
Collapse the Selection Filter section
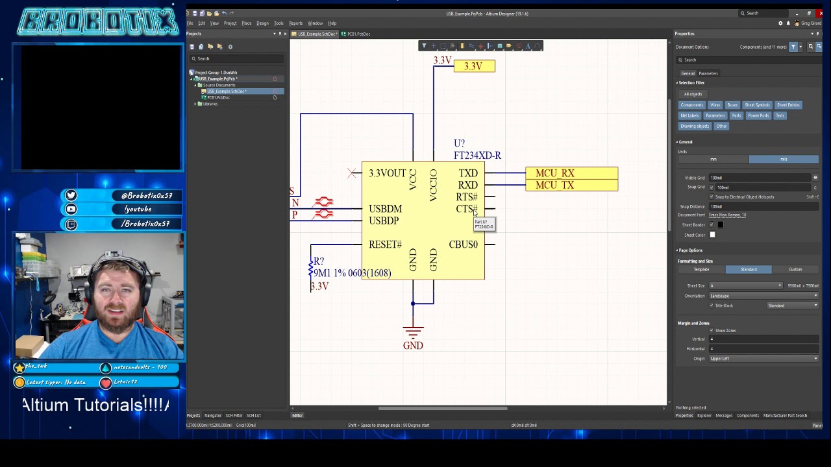pyautogui.click(x=677, y=83)
